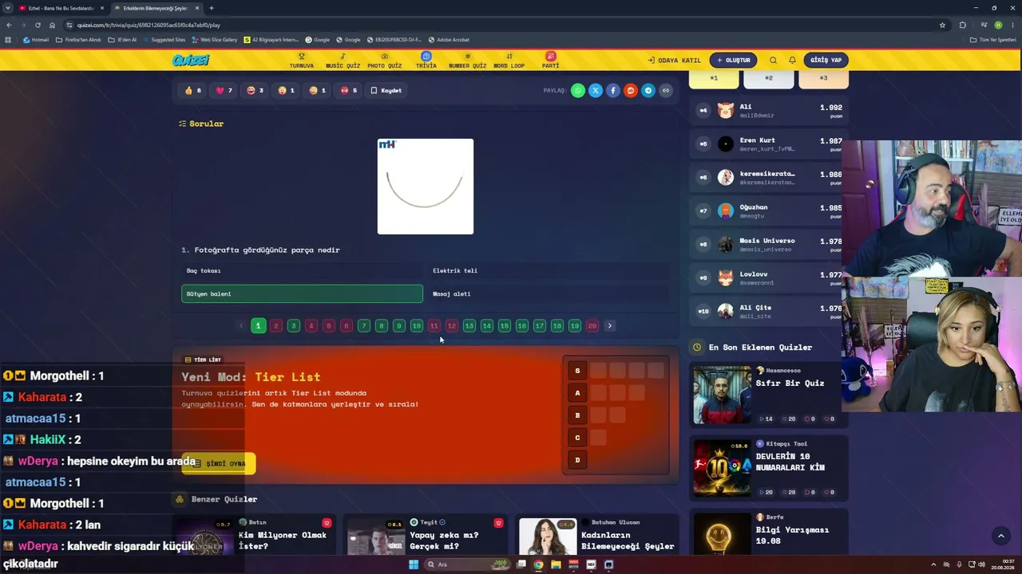
Task: React with the heart emoji
Action: (224, 91)
